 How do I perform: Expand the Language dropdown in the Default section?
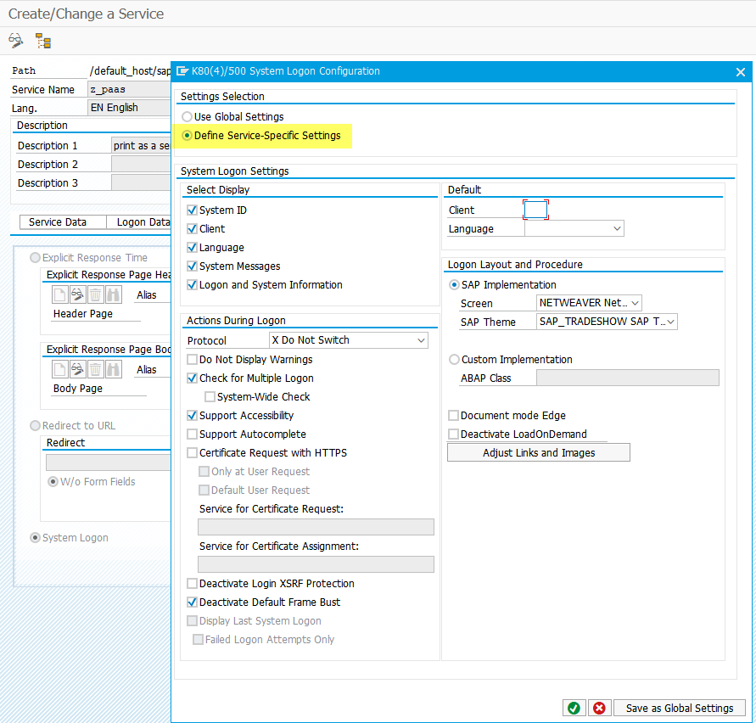click(617, 228)
